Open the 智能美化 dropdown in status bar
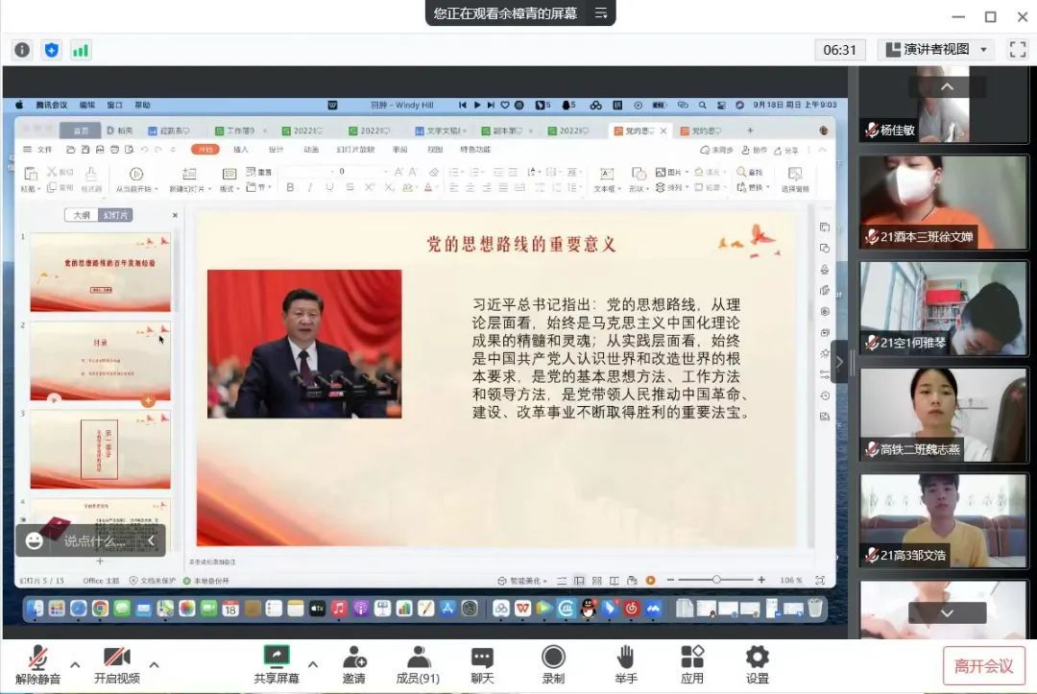 click(522, 581)
